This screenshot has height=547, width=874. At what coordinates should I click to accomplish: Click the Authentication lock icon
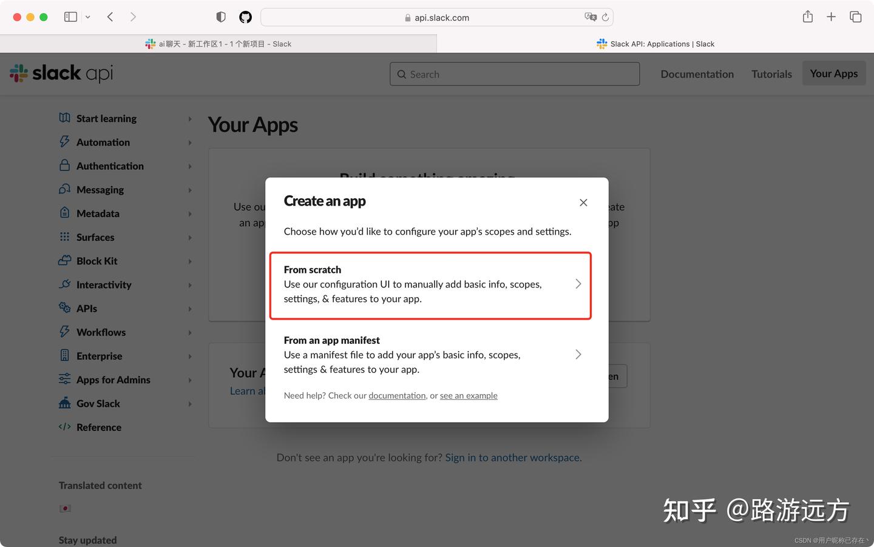click(64, 166)
